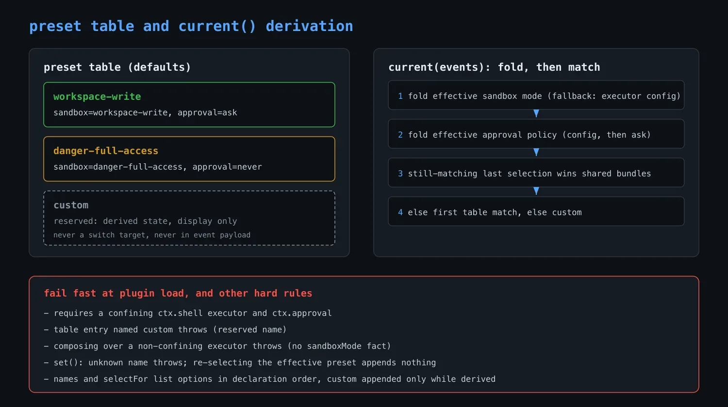Click 'else first table match, else custom'

pyautogui.click(x=495, y=212)
